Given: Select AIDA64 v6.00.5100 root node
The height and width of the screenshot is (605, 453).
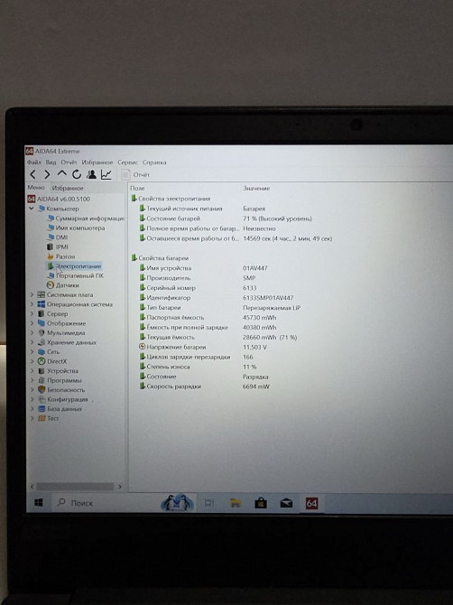Looking at the screenshot, I should click(x=59, y=199).
